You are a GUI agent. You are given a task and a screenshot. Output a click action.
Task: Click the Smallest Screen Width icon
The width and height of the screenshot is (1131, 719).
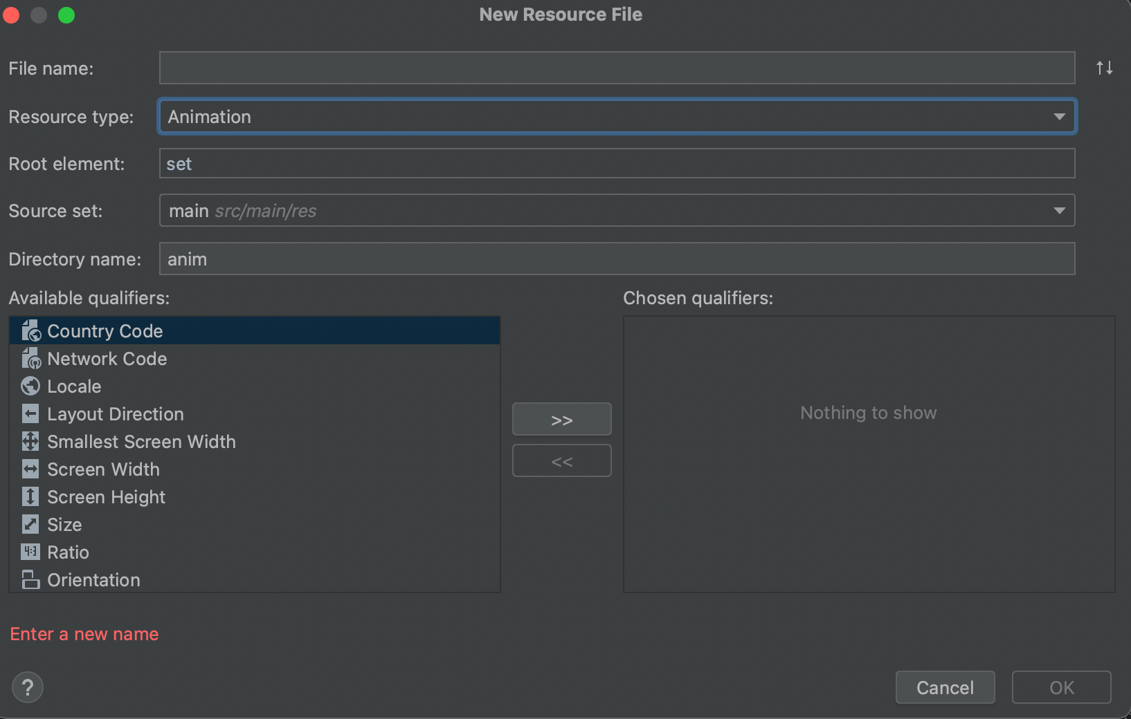(30, 441)
